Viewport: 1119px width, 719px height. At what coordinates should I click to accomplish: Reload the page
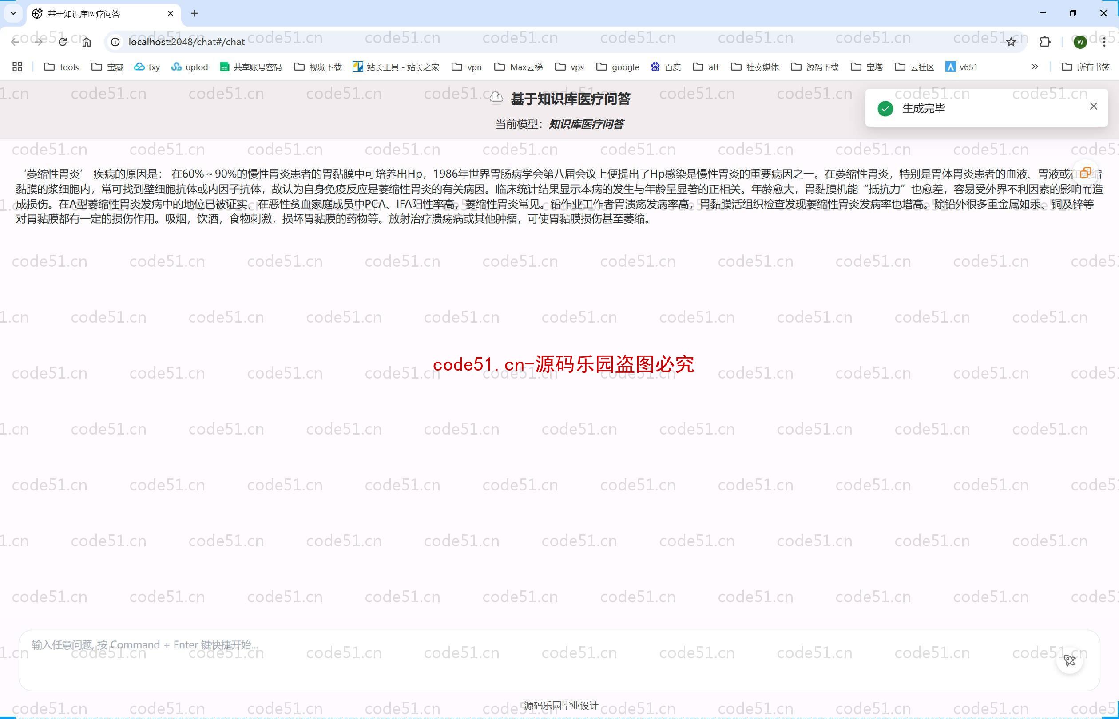point(63,42)
